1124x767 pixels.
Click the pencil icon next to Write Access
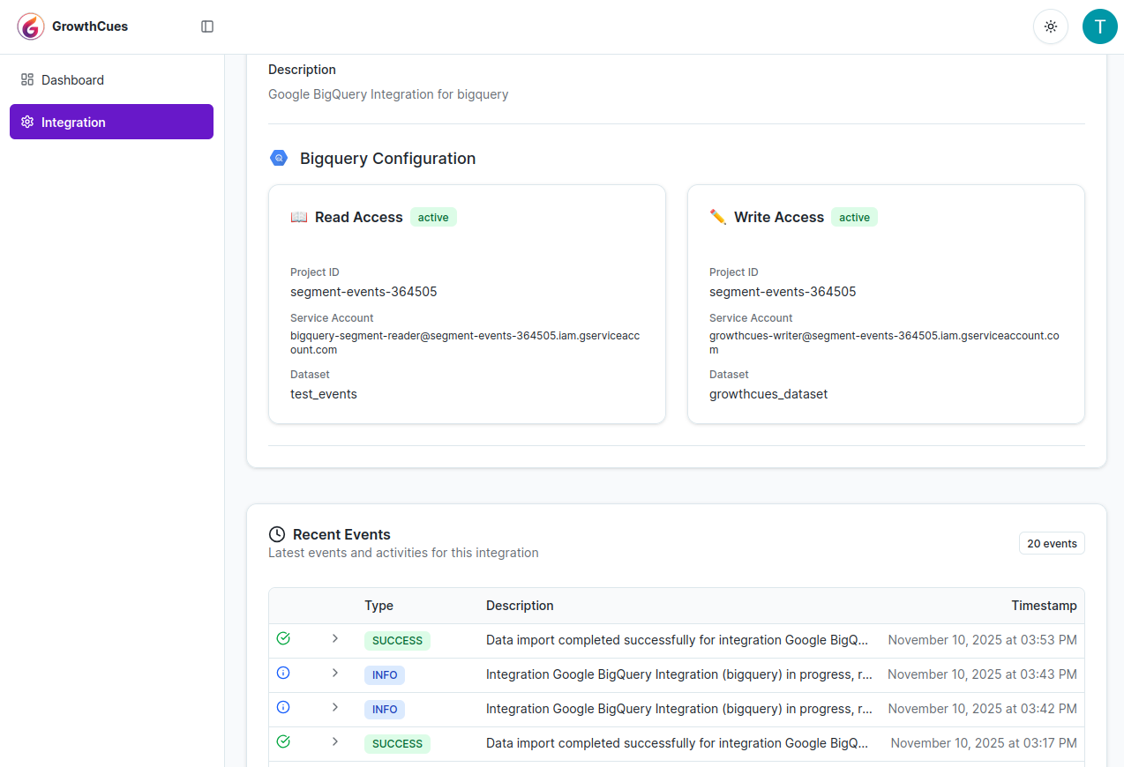(719, 216)
